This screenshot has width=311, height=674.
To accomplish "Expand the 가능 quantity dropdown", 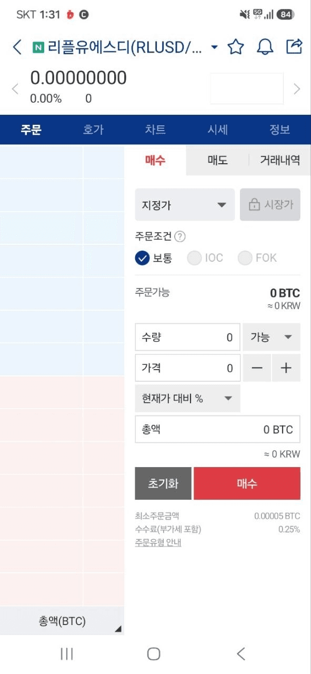I will pos(272,337).
